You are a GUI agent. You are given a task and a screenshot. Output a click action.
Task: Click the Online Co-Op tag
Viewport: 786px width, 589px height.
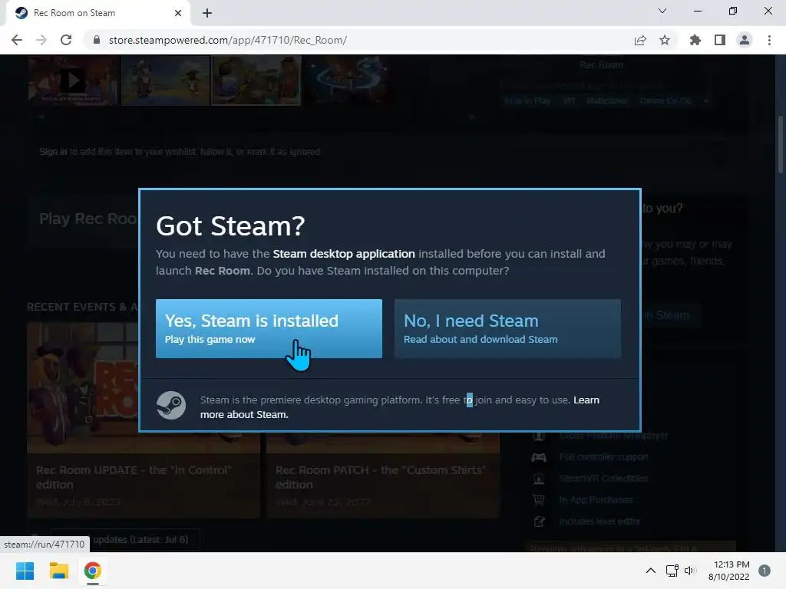pyautogui.click(x=665, y=100)
